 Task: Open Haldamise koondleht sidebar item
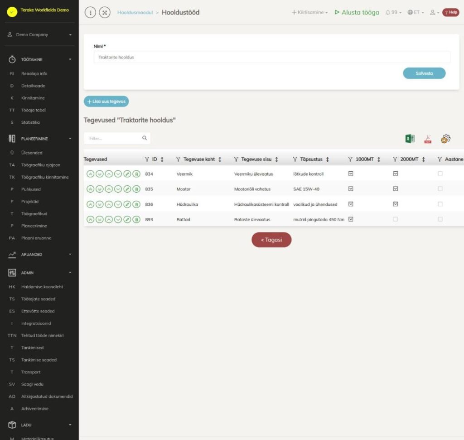coord(42,287)
